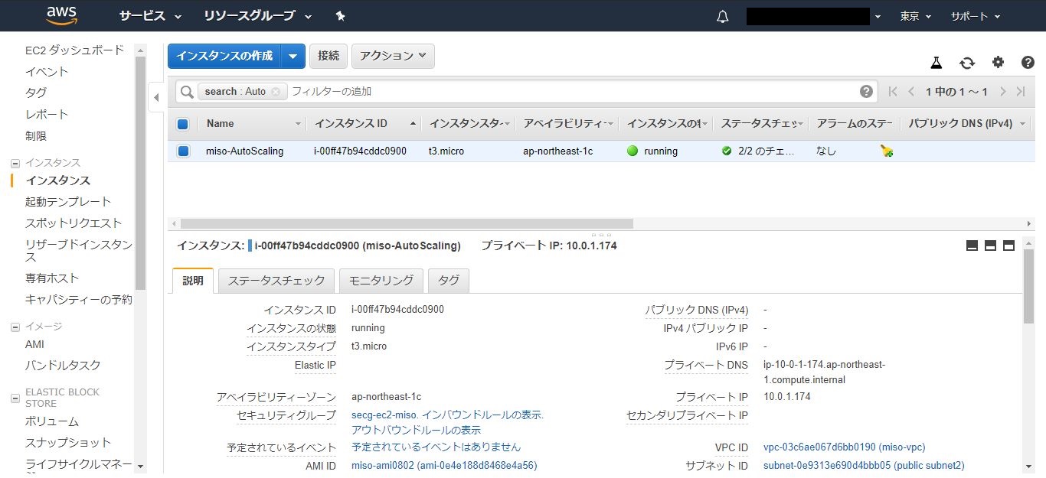Refresh the instance list
This screenshot has height=478, width=1046.
[x=967, y=63]
